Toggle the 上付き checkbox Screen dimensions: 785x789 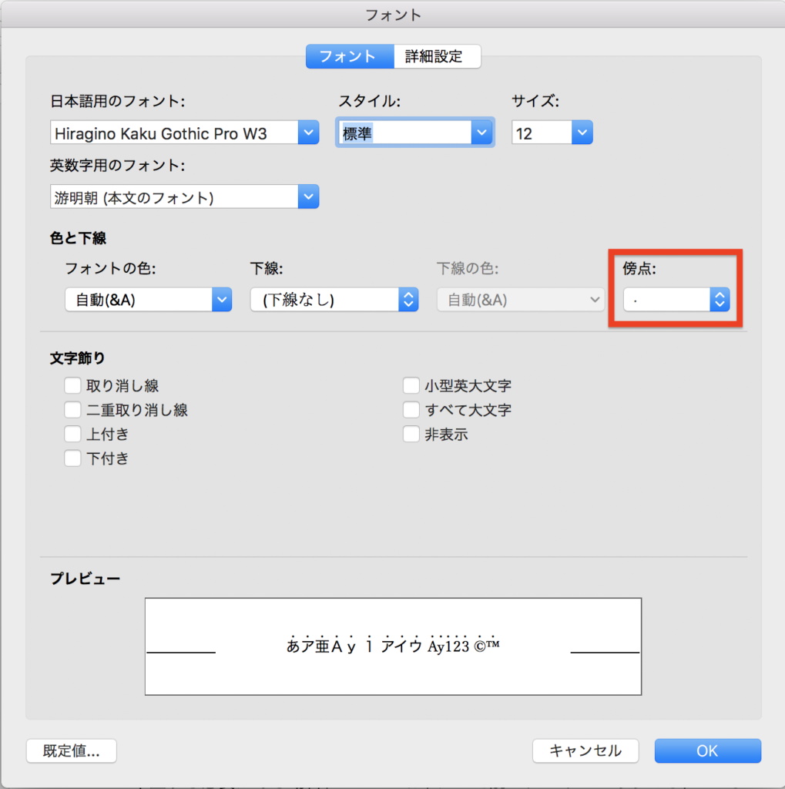72,434
